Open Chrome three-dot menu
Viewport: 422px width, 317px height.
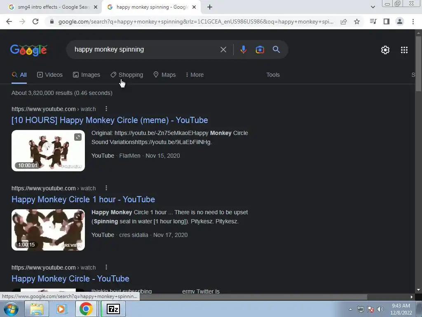click(413, 21)
